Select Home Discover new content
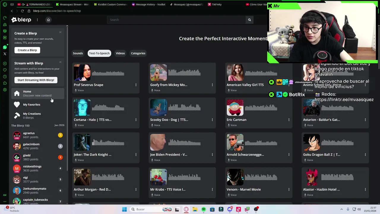This screenshot has height=214, width=380. (x=38, y=93)
